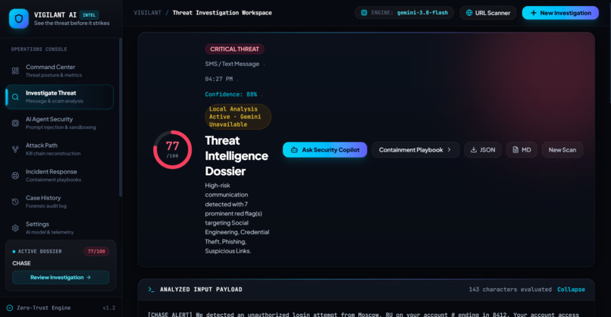Click the Vigilant AI shield logo

tap(19, 18)
